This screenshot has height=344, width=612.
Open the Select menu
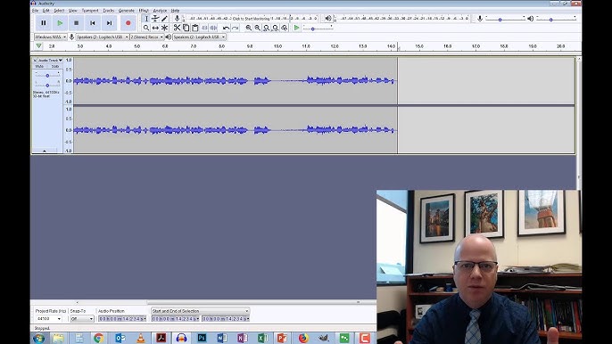point(59,11)
